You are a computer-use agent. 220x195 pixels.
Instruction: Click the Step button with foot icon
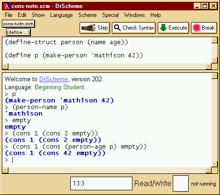(x=95, y=28)
